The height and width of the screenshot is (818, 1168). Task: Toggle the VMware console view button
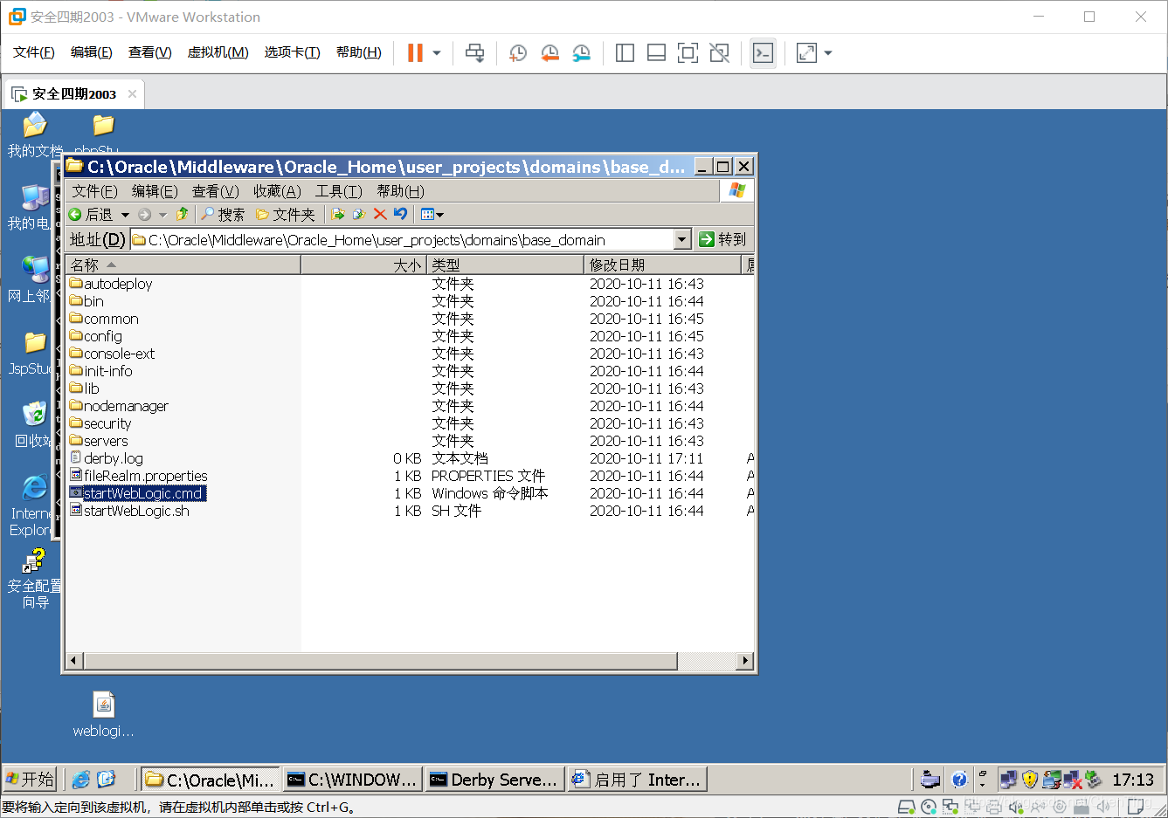point(763,53)
